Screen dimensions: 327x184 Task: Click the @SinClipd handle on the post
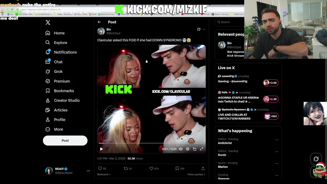pyautogui.click(x=113, y=33)
